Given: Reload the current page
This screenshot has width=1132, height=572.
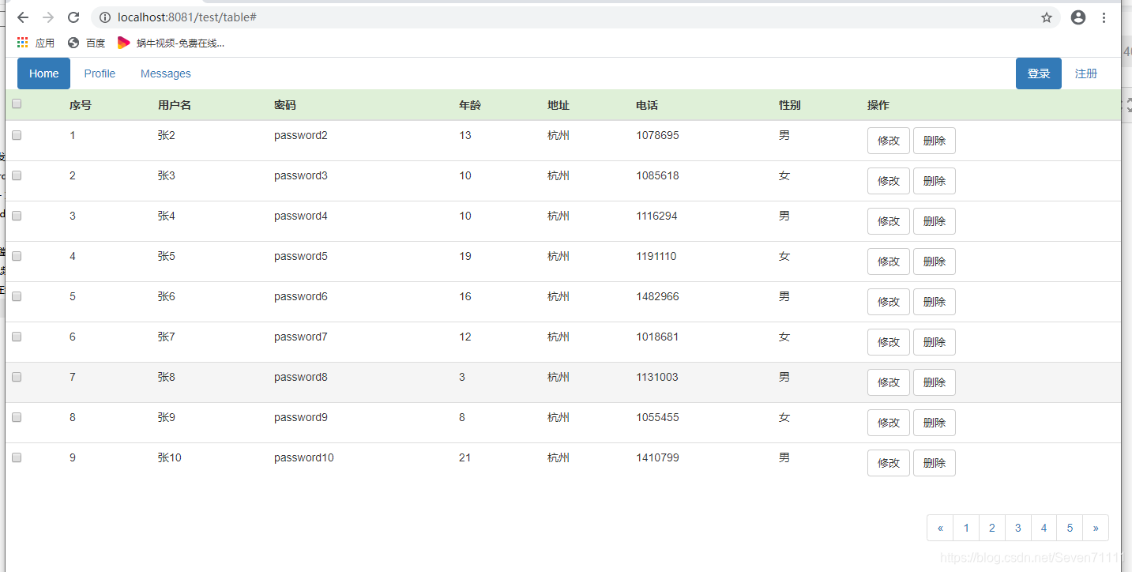Looking at the screenshot, I should [x=73, y=17].
